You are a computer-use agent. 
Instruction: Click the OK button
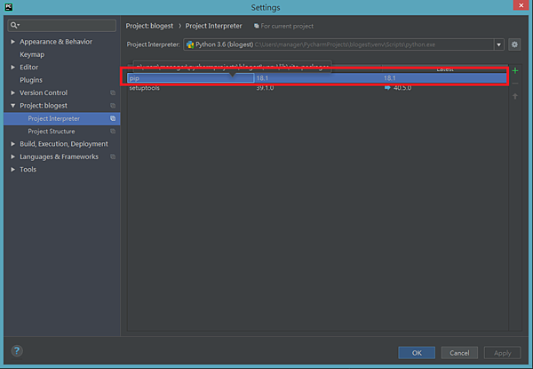417,353
